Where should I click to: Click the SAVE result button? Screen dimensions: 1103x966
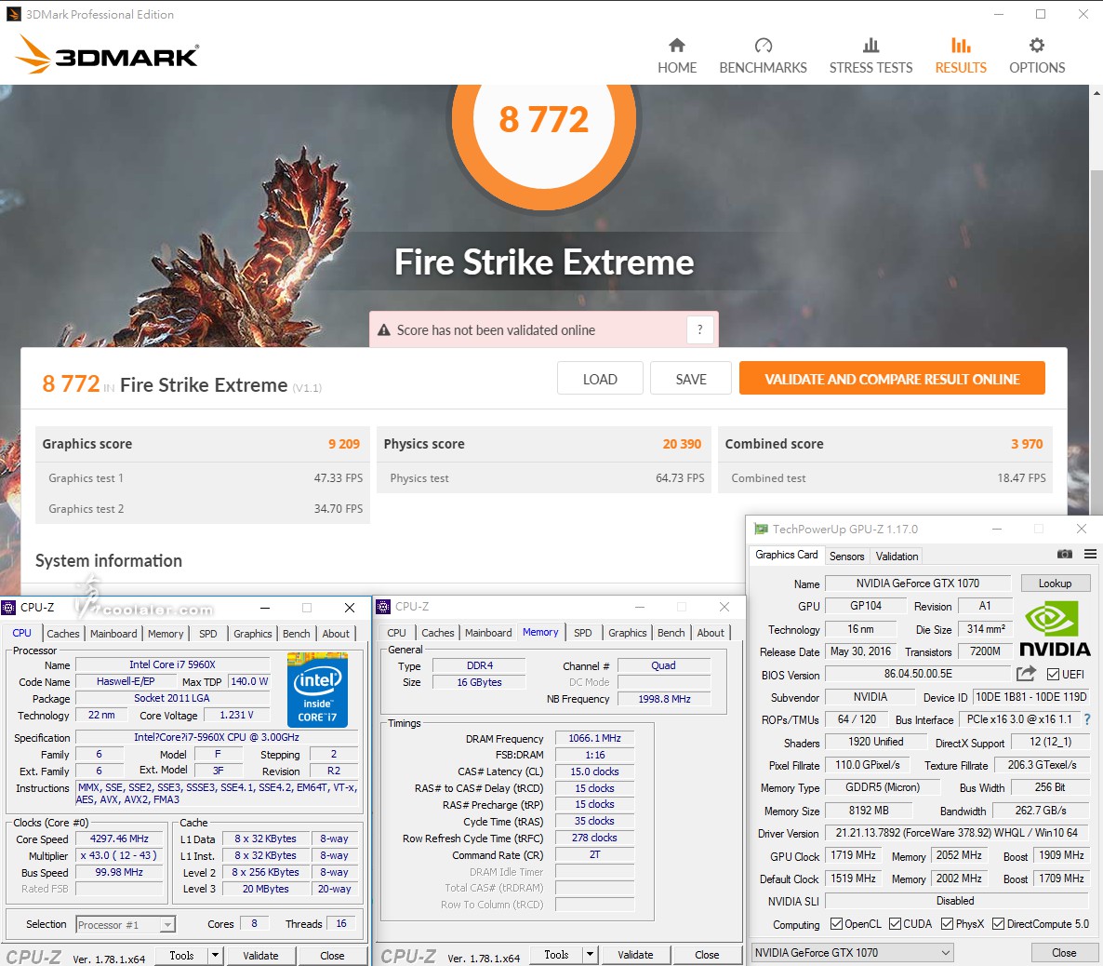[x=691, y=379]
